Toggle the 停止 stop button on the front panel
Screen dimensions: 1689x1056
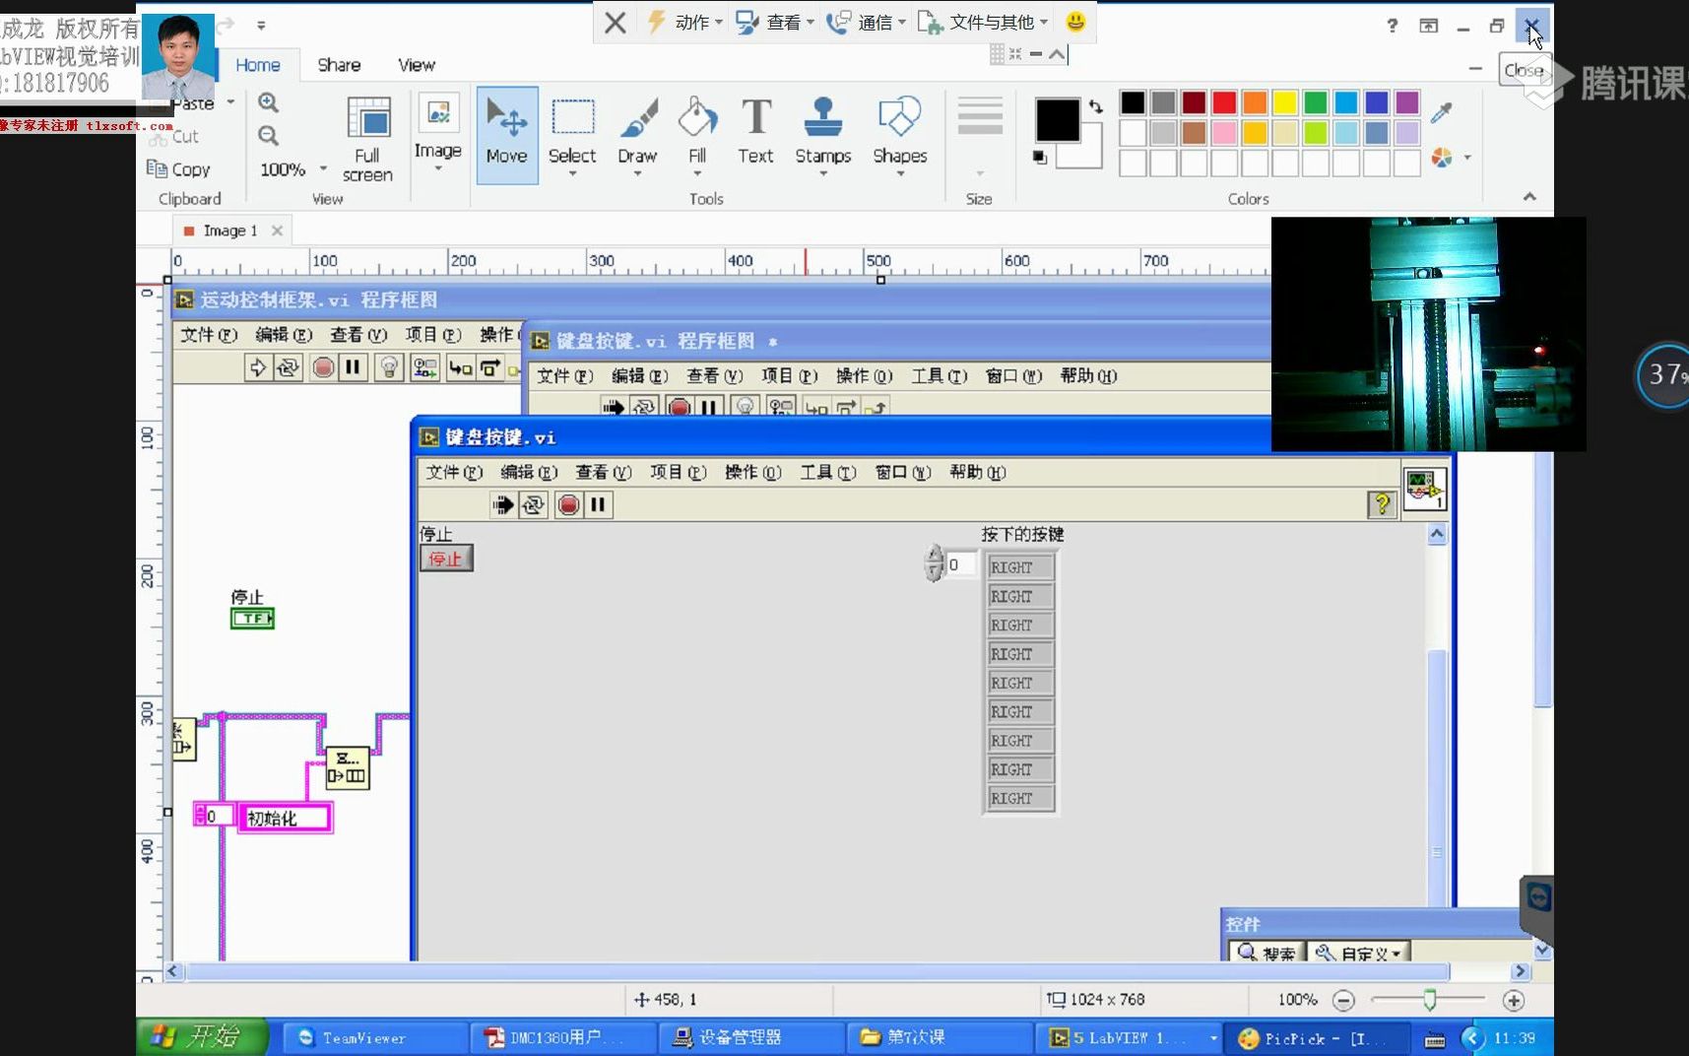[x=446, y=558]
